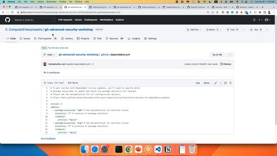Open the three-dots file options menu
The width and height of the screenshot is (277, 156).
230,55
